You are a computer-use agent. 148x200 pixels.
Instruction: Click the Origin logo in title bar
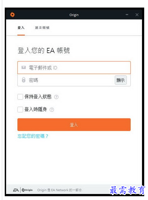pos(12,15)
